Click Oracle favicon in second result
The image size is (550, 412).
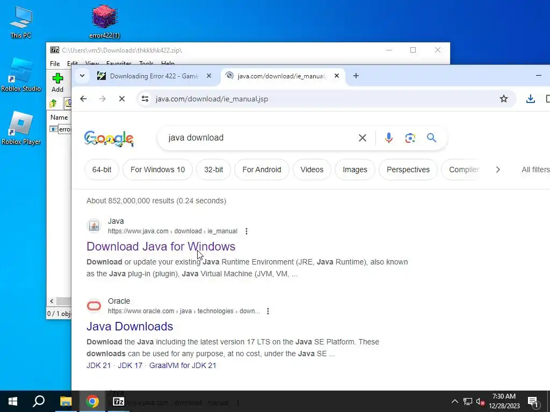[x=93, y=305]
